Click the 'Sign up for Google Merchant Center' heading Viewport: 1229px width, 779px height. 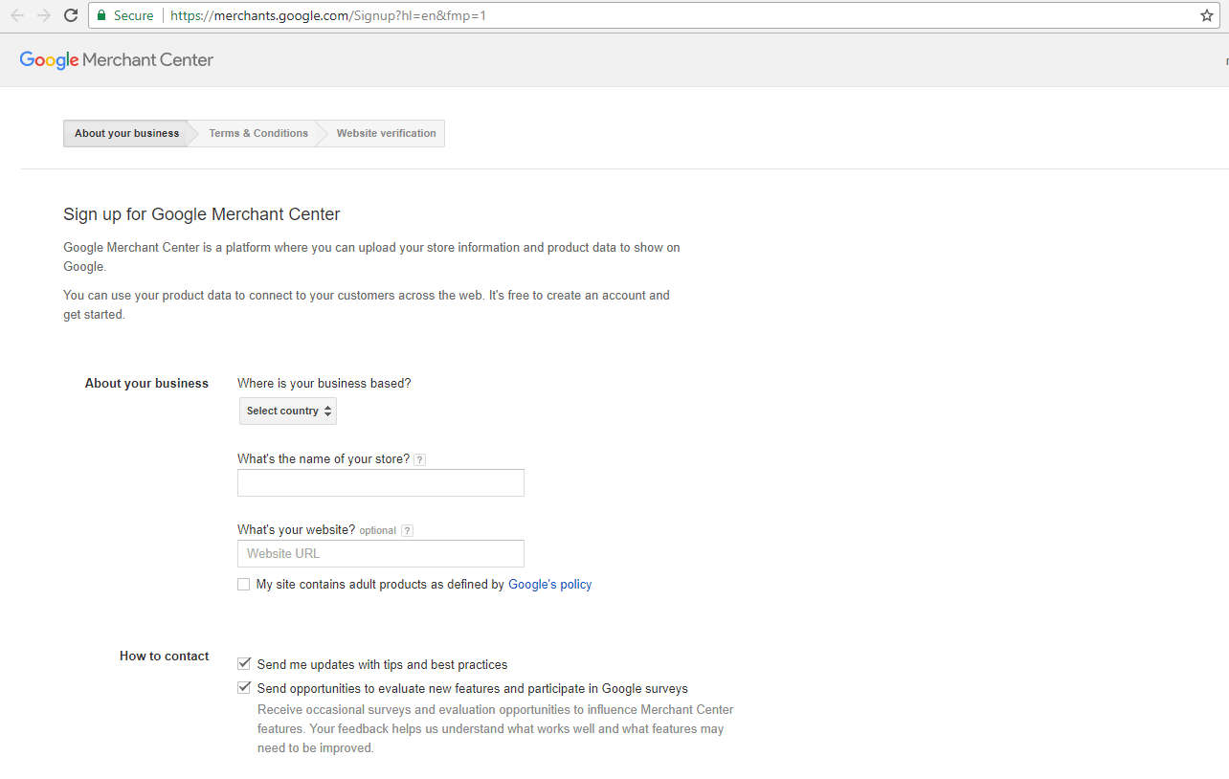click(x=202, y=214)
